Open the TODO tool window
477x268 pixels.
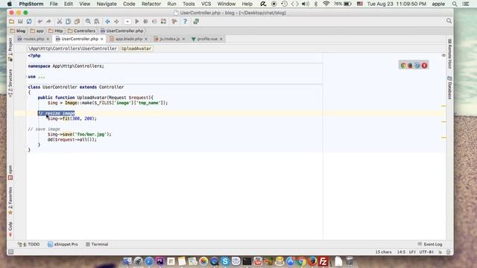(28, 244)
